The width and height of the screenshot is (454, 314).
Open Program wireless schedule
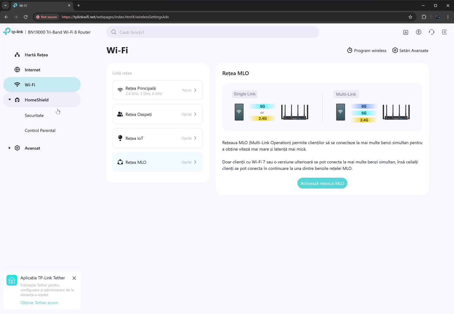[367, 50]
